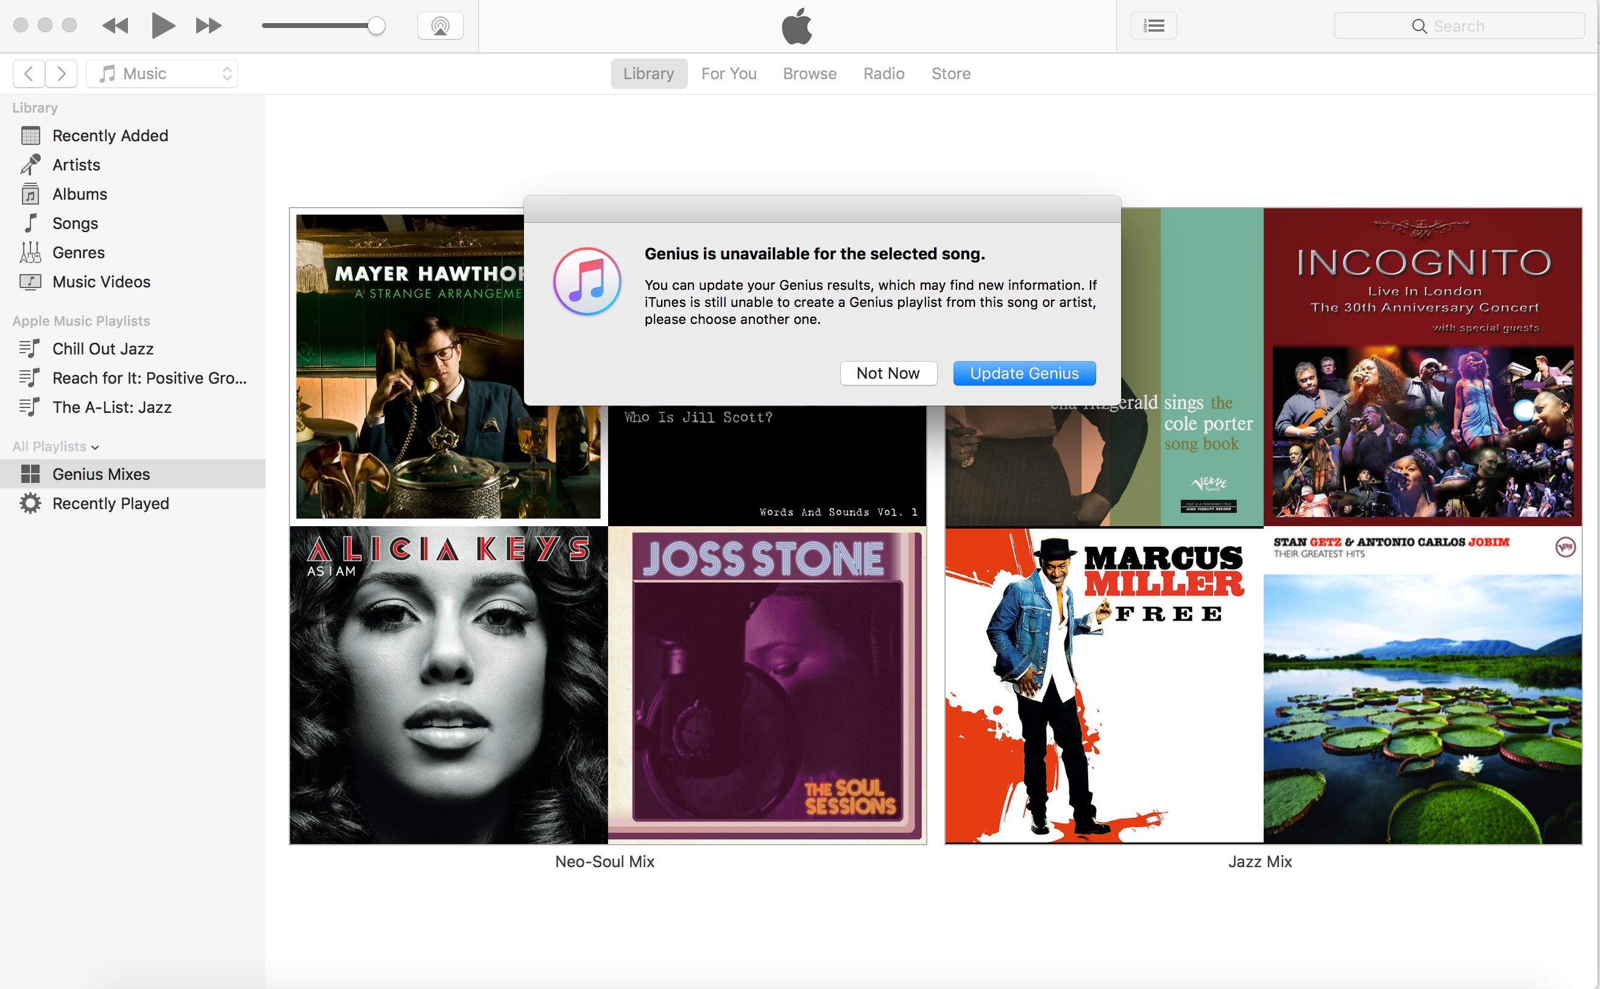Image resolution: width=1600 pixels, height=989 pixels.
Task: Open the Browse tab
Action: 810,73
